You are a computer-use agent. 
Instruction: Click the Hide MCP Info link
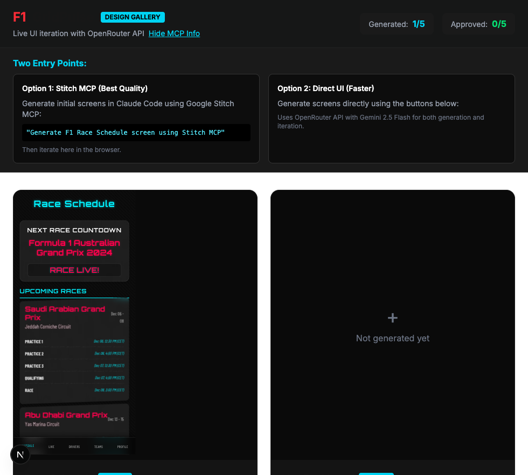pyautogui.click(x=174, y=33)
